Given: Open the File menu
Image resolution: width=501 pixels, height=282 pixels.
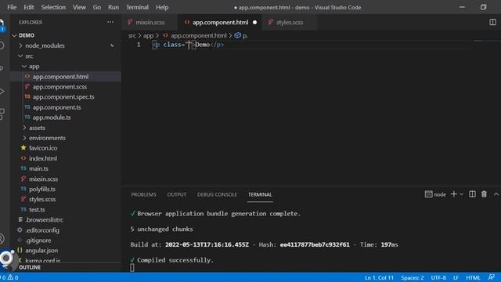Looking at the screenshot, I should coord(12,7).
